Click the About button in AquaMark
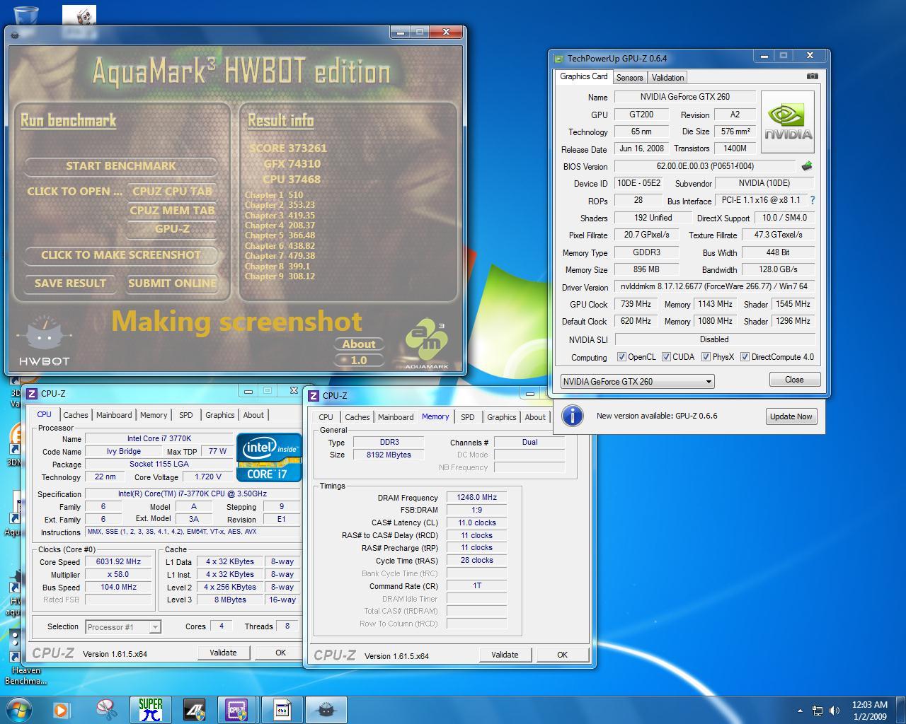This screenshot has height=724, width=906. click(359, 344)
